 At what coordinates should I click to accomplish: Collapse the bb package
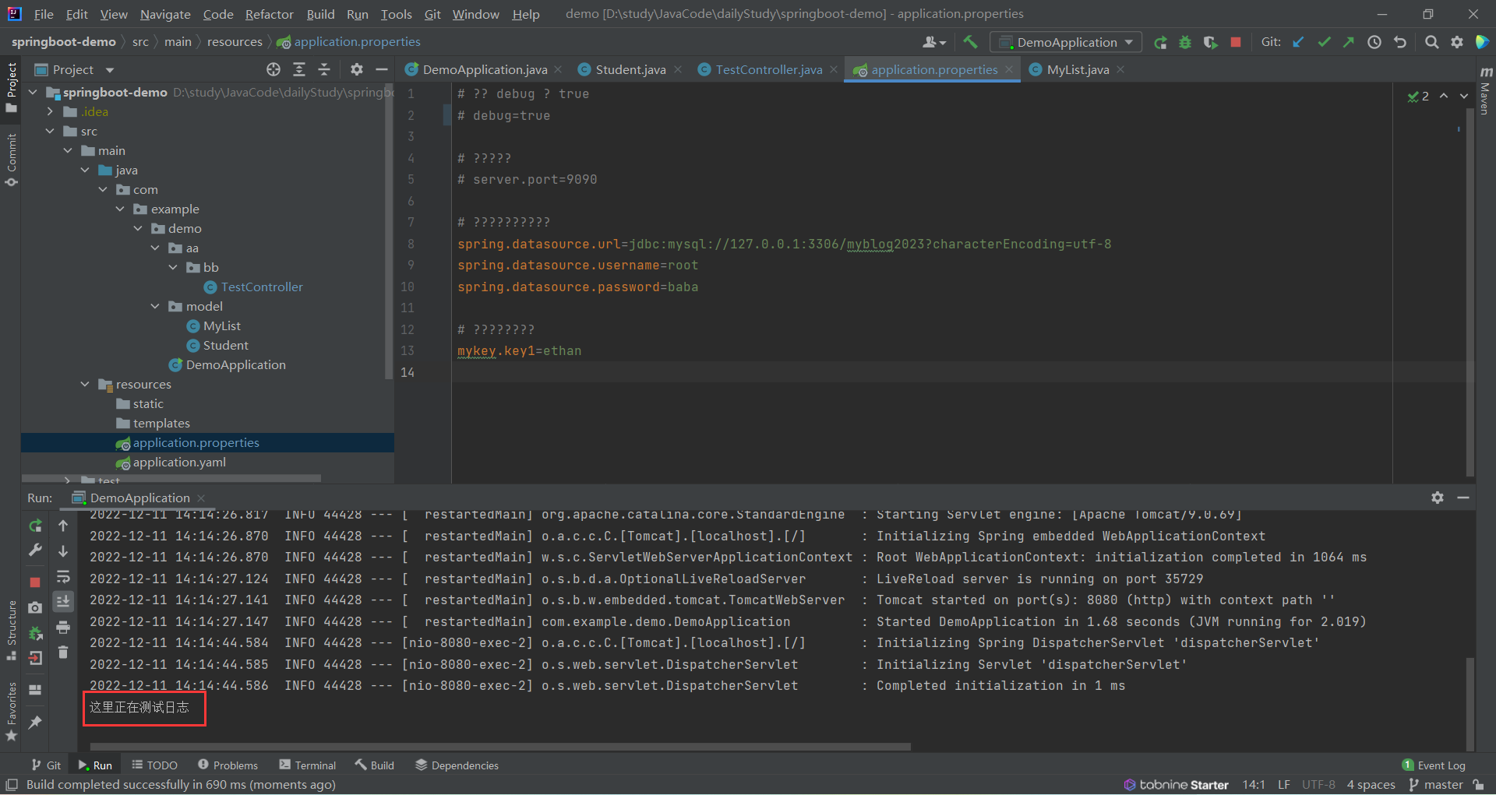[173, 267]
